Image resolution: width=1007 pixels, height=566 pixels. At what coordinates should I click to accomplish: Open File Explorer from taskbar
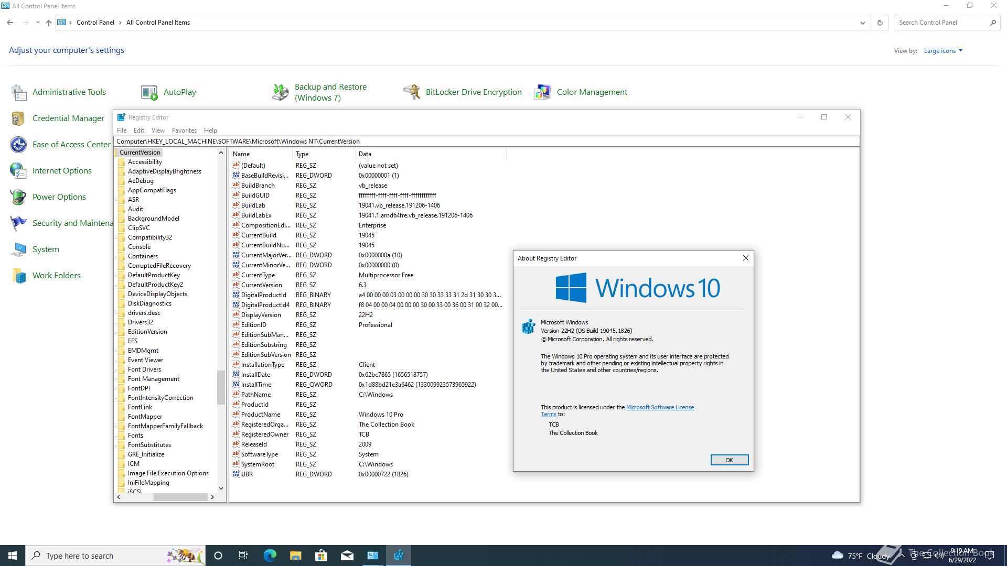295,556
